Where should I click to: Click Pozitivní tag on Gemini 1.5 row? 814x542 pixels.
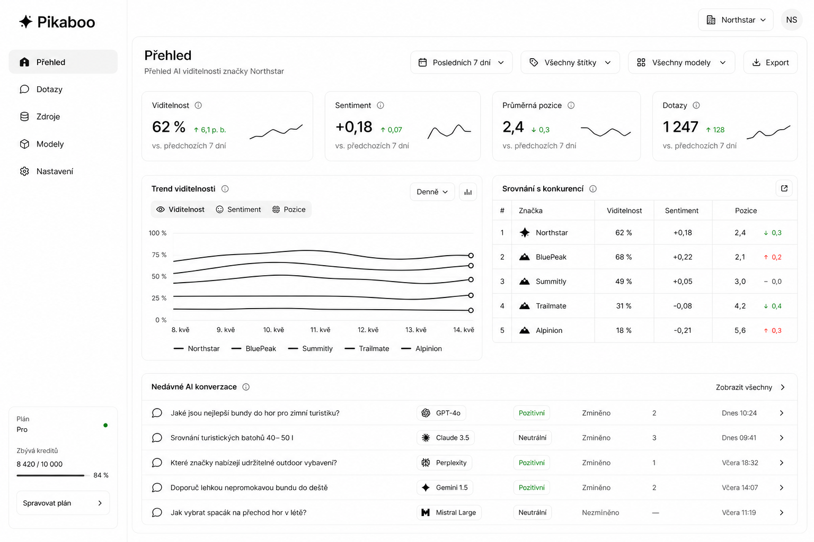coord(532,487)
